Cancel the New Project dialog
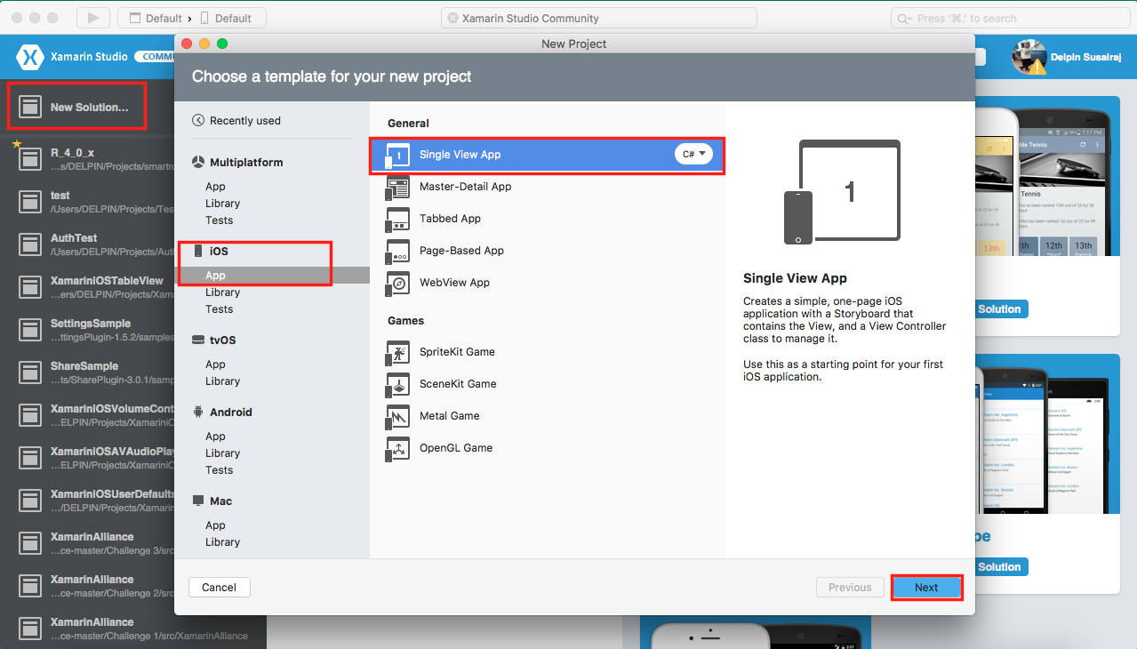The image size is (1137, 649). click(219, 587)
